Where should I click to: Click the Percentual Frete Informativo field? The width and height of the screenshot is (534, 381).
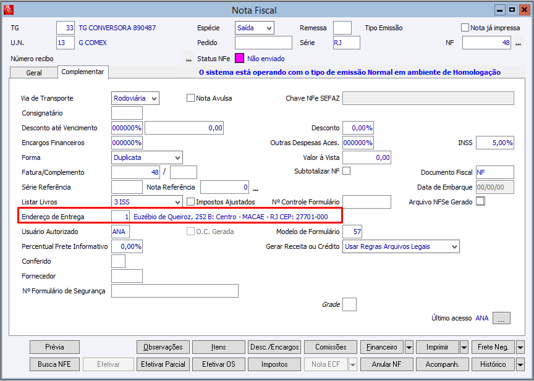[x=127, y=246]
